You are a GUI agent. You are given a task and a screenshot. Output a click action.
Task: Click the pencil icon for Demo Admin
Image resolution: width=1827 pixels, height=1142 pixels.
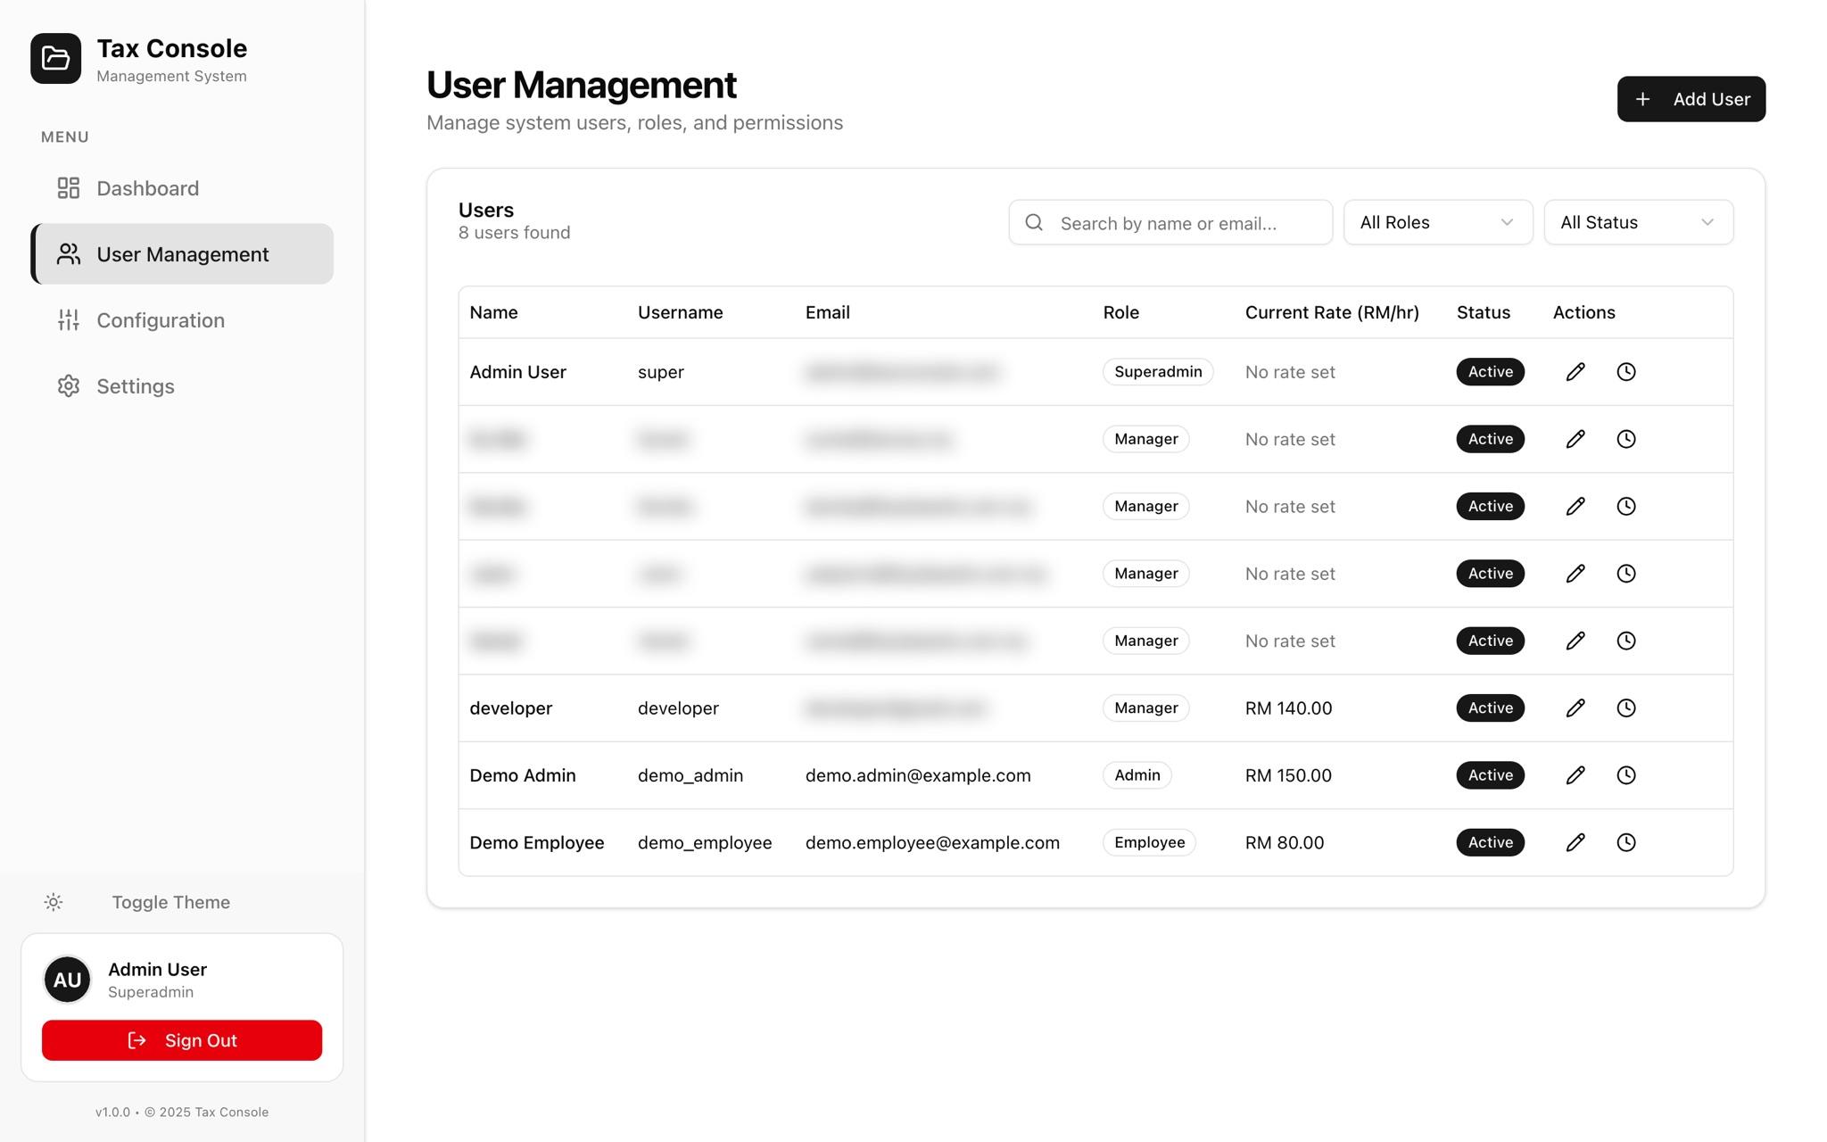pos(1575,775)
